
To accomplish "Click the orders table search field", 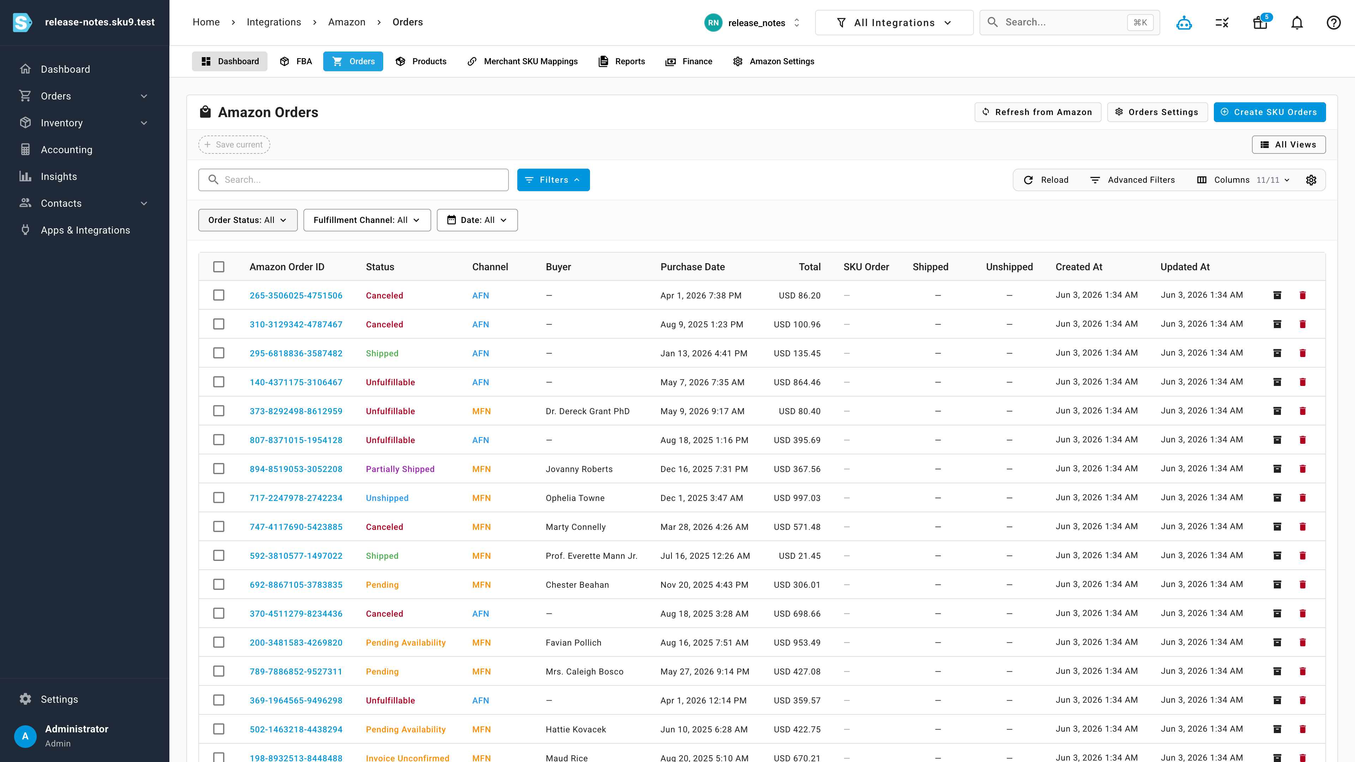I will click(354, 180).
